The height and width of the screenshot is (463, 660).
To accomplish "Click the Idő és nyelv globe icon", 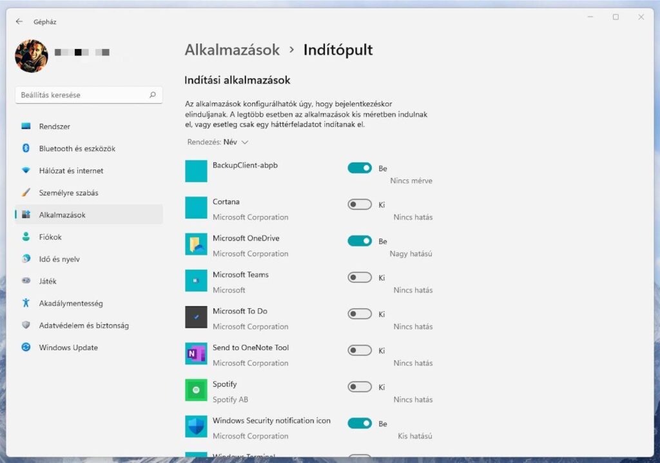I will pyautogui.click(x=26, y=259).
